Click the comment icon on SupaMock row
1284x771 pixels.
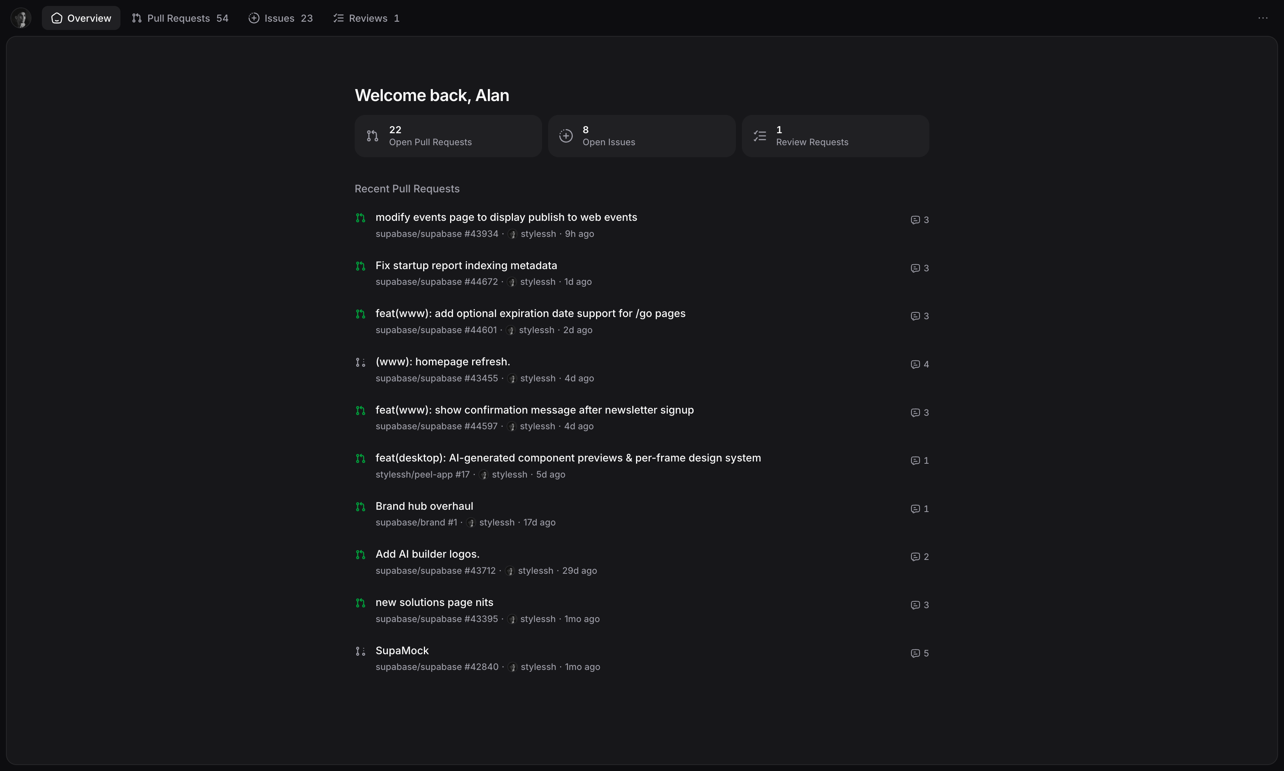[915, 653]
